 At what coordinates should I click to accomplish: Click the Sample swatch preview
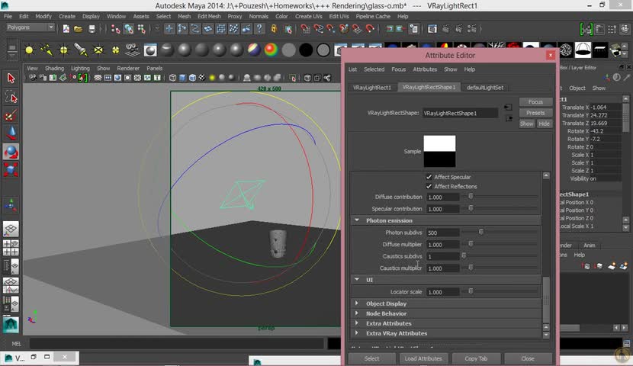point(439,151)
